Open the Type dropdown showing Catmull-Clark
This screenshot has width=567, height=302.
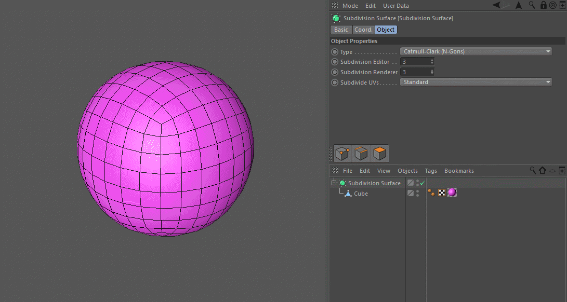(476, 51)
